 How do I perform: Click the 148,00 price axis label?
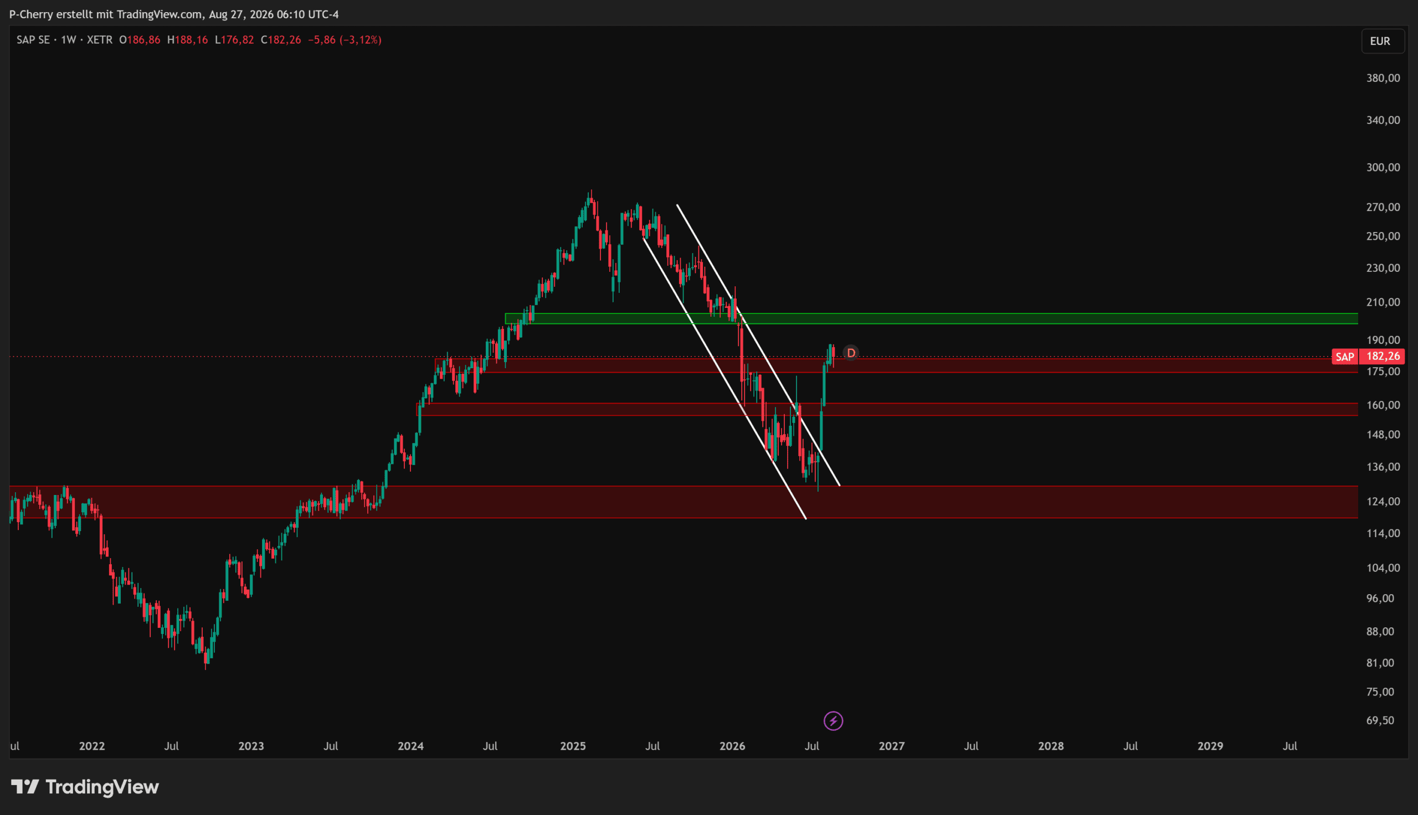click(x=1383, y=435)
